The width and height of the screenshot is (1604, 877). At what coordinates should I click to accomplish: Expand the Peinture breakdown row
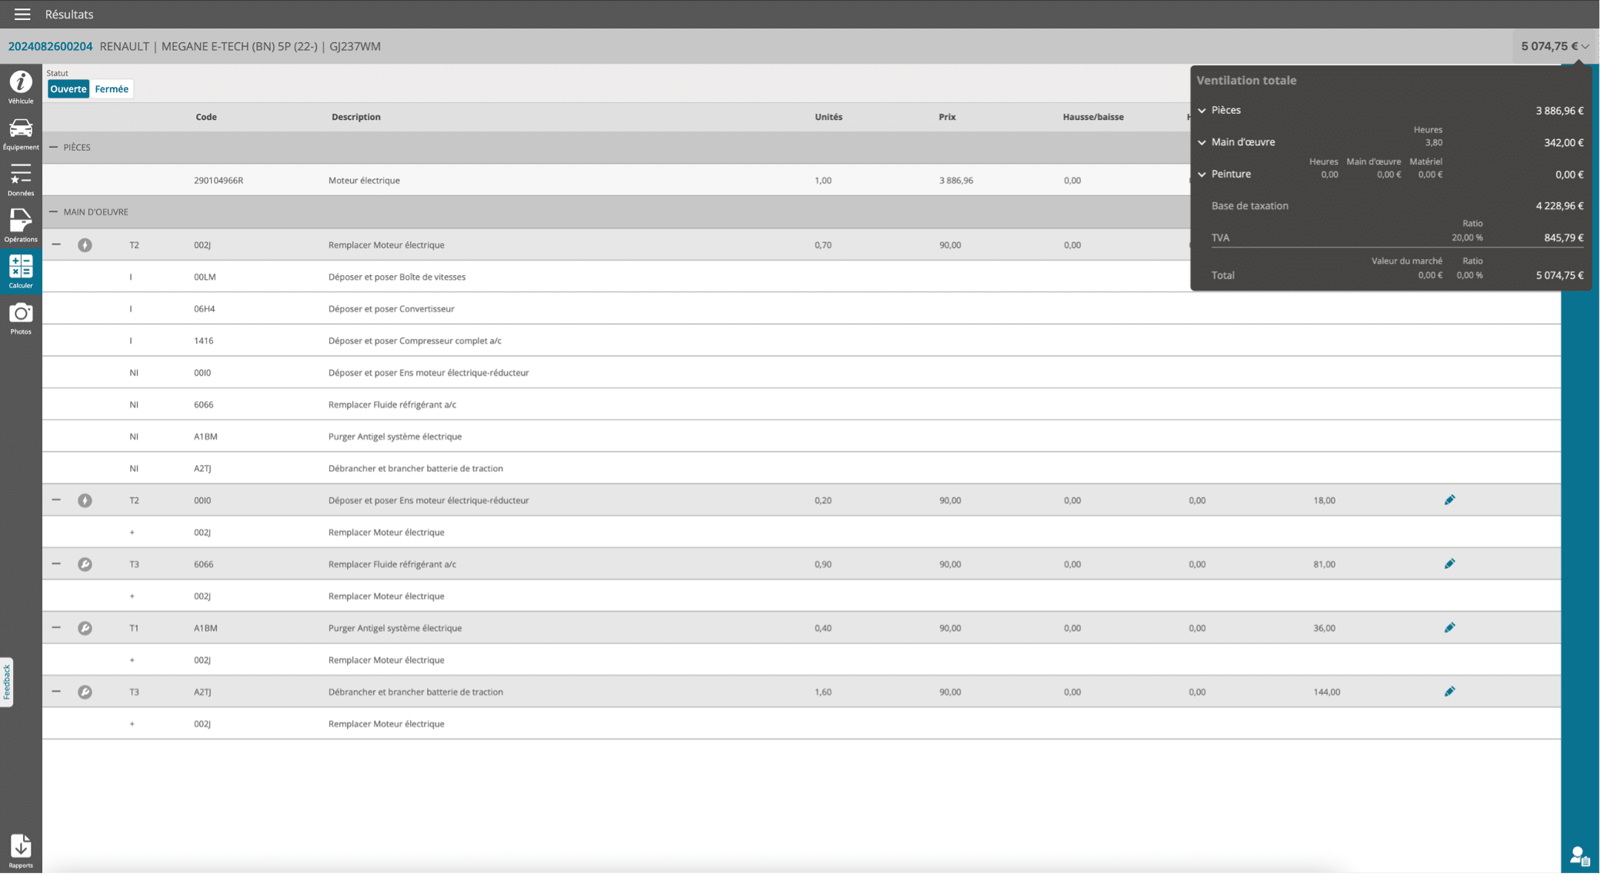tap(1202, 174)
